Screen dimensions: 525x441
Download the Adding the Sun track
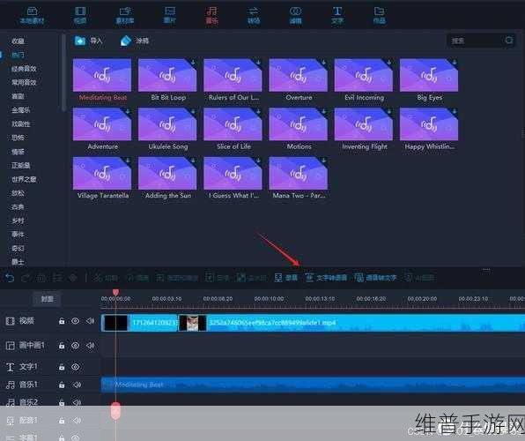point(193,161)
